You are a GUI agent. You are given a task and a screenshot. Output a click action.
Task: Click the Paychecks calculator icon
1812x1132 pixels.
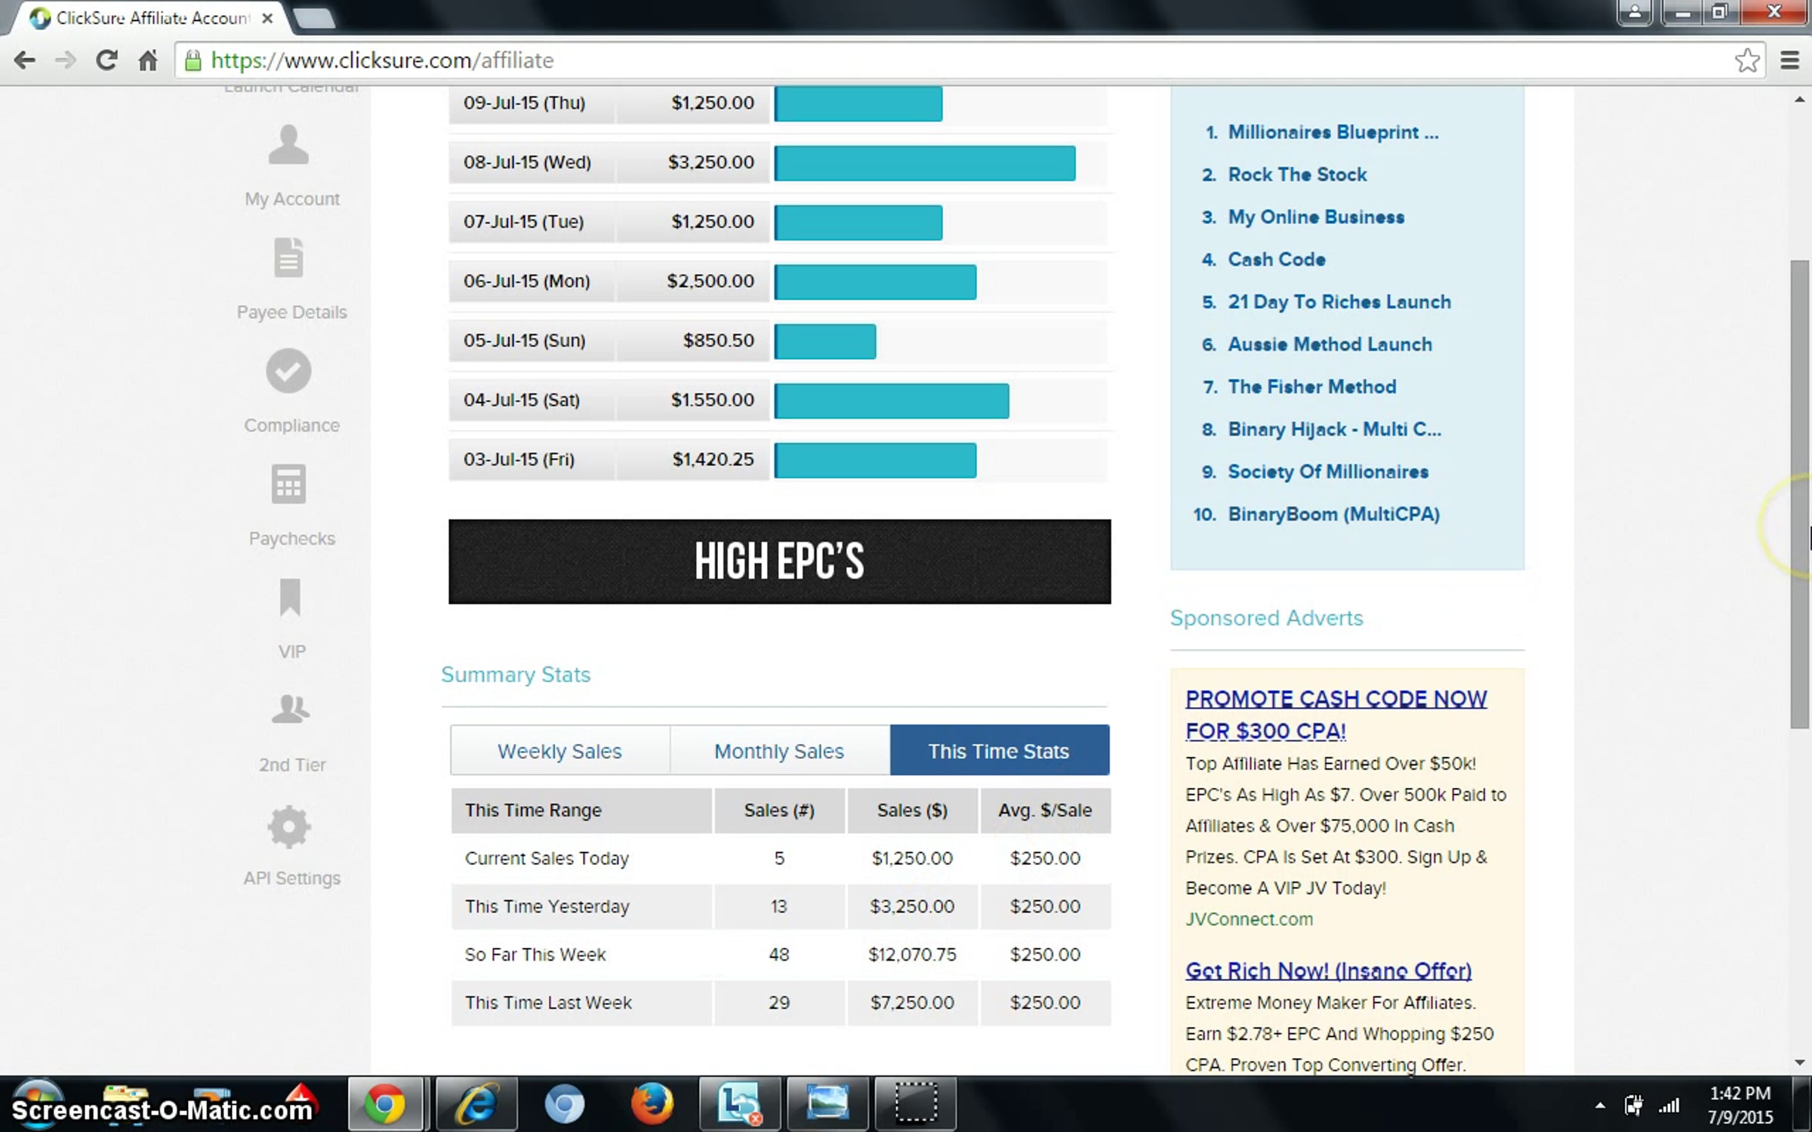click(x=288, y=484)
